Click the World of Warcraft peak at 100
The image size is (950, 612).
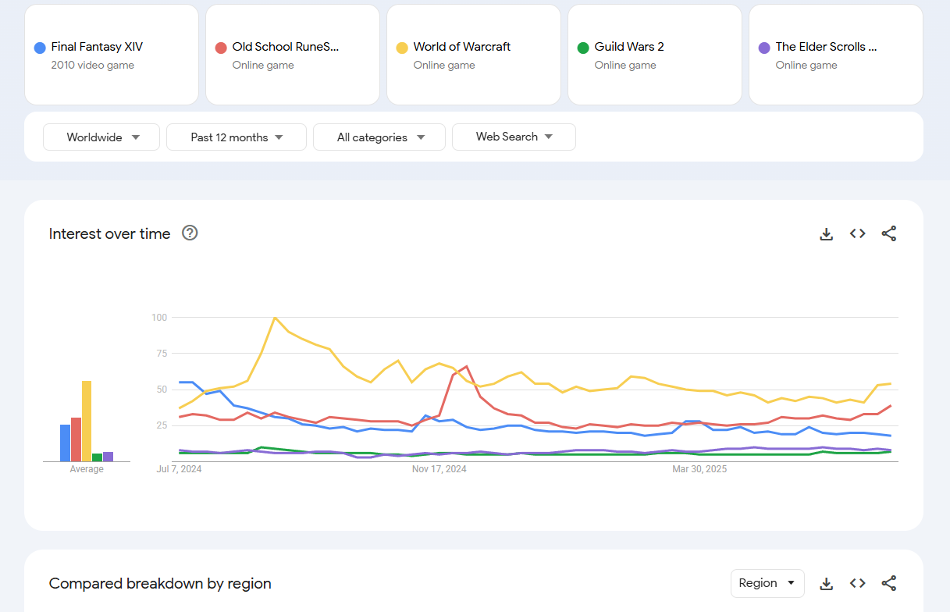[x=275, y=318]
